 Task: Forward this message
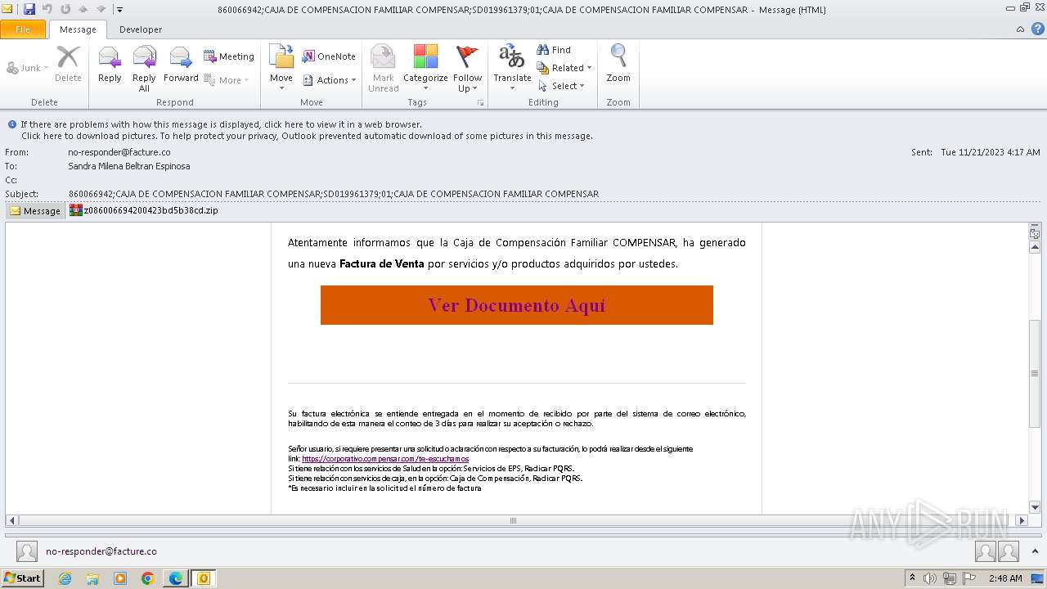click(x=181, y=65)
